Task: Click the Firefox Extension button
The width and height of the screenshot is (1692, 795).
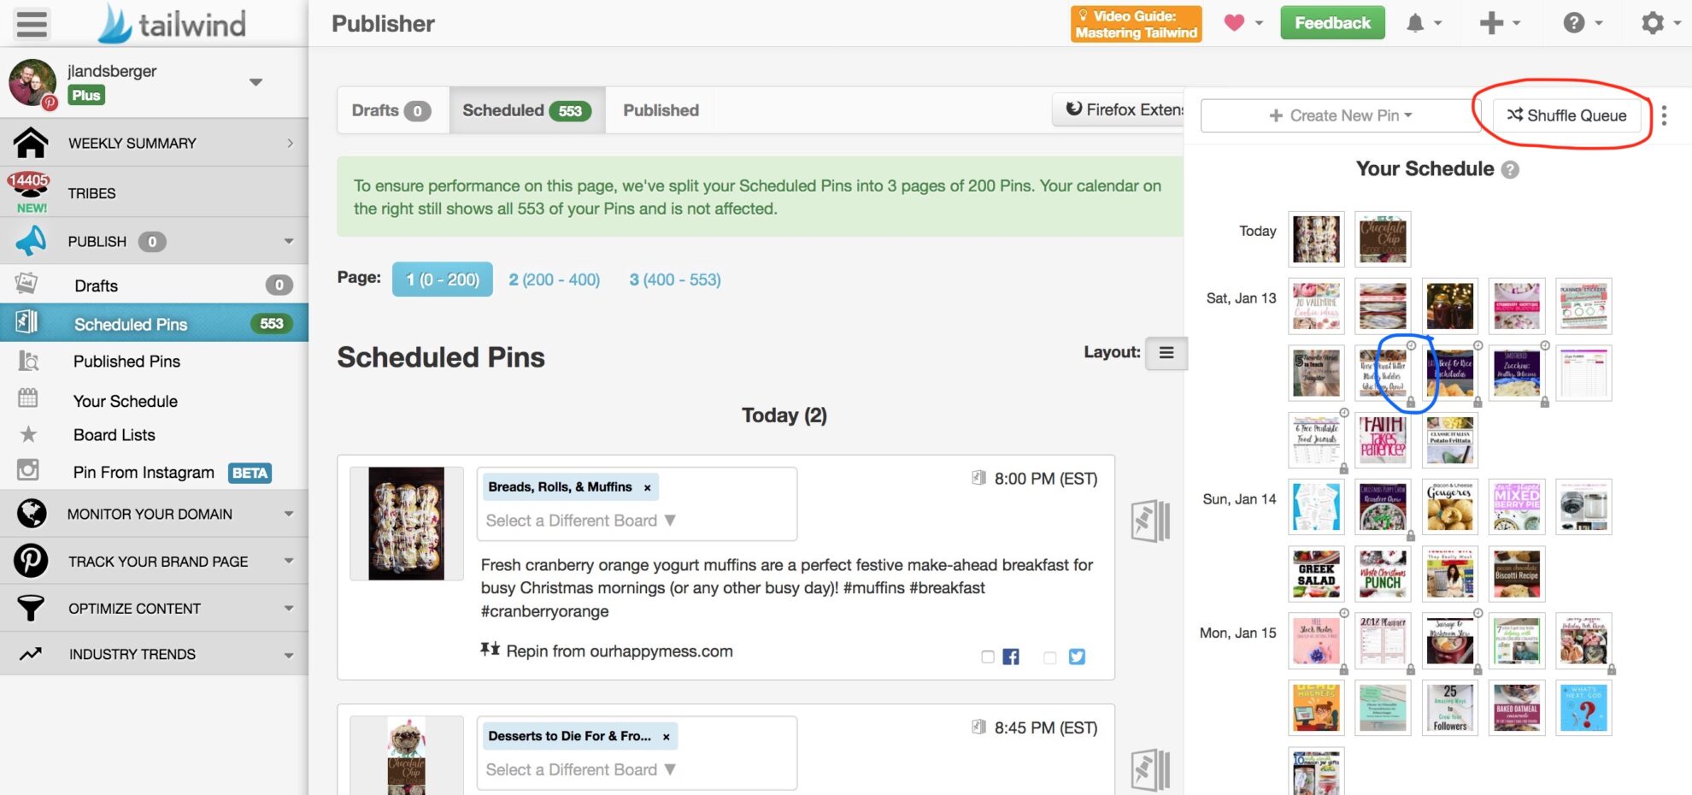Action: pyautogui.click(x=1119, y=109)
